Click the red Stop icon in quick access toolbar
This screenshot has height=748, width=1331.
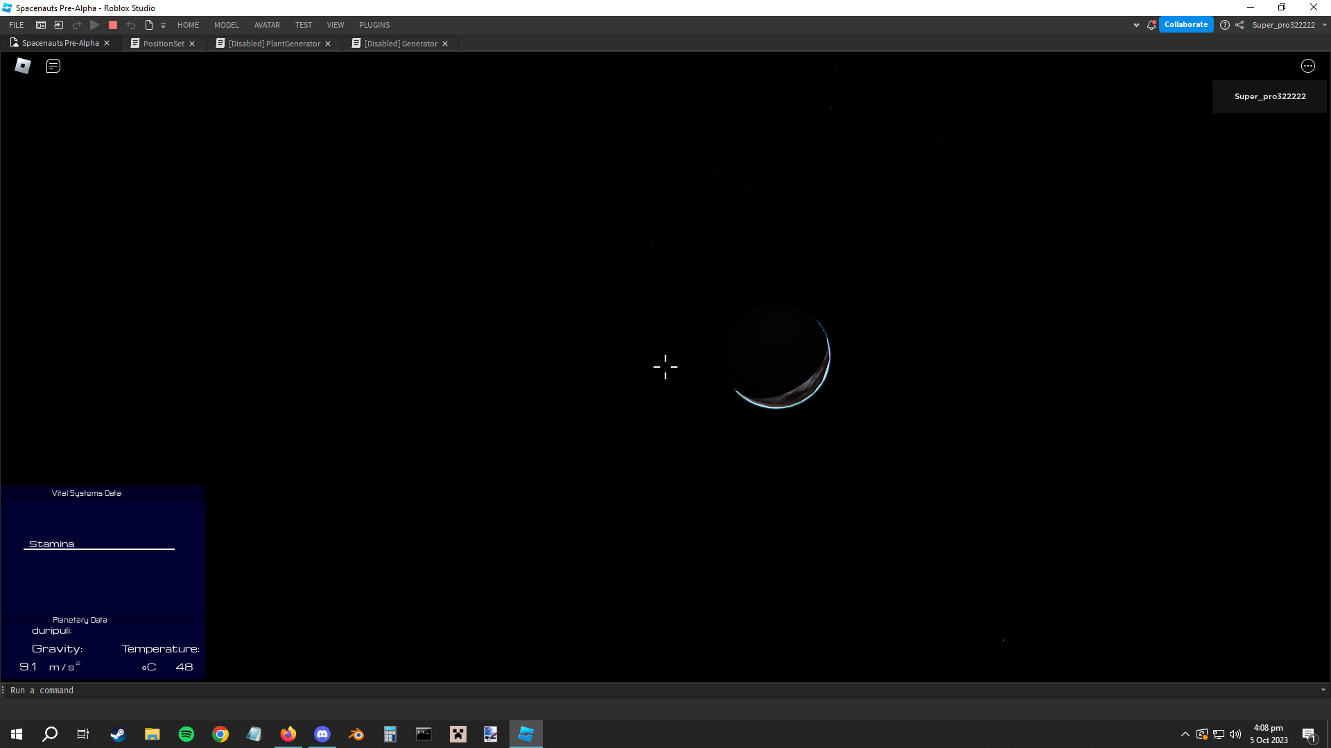point(113,25)
